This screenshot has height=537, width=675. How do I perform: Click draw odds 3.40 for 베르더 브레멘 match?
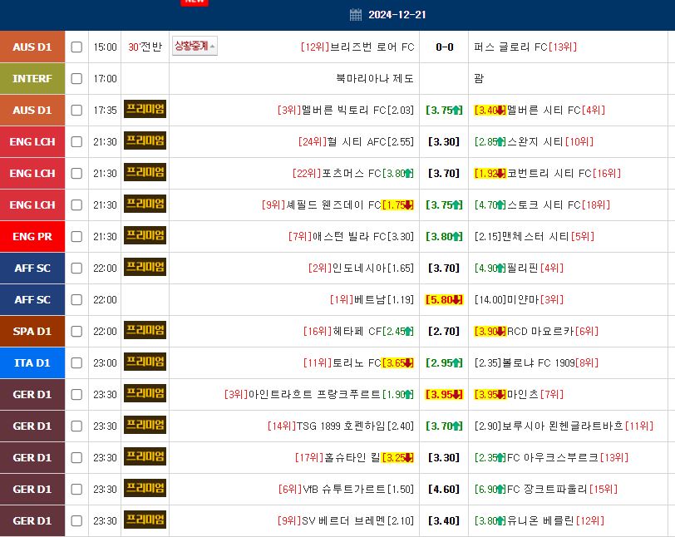444,520
